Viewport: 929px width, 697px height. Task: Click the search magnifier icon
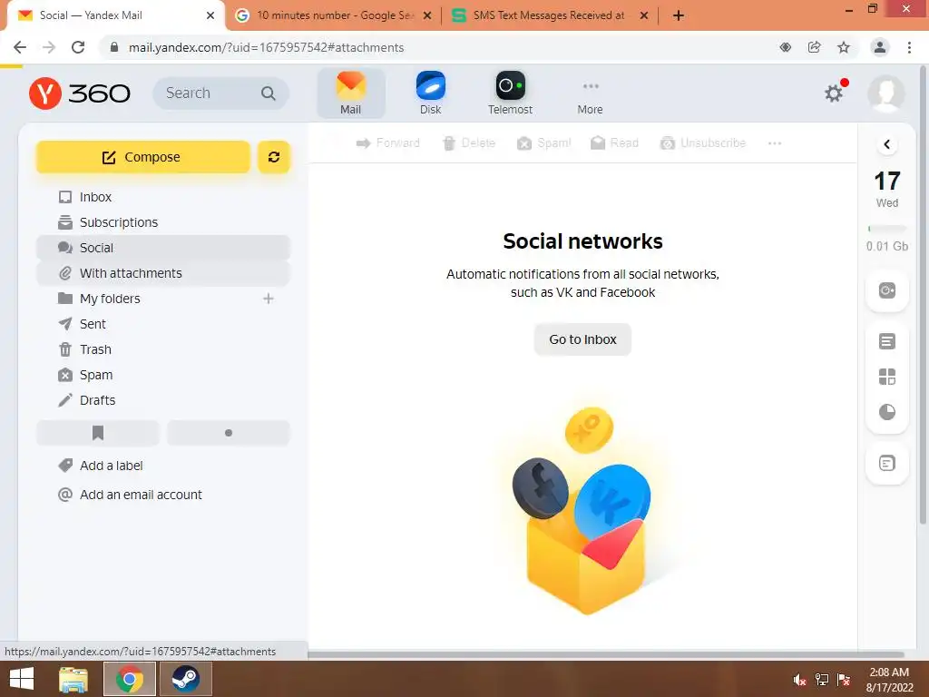pyautogui.click(x=269, y=93)
